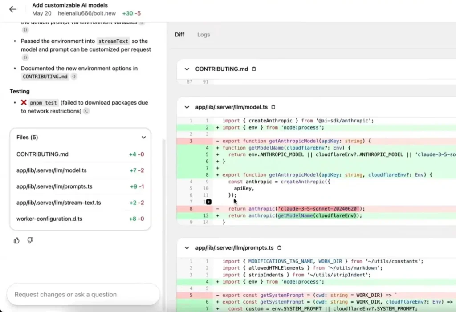Viewport: 456px width, 312px height.
Task: Select CONTRIBUTING.md in the files list
Action: tap(42, 154)
